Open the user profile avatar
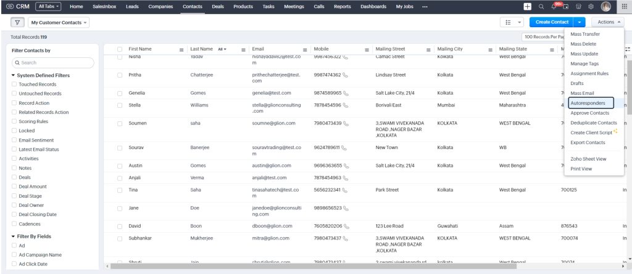Viewport: 632px width, 274px height. 606,6
